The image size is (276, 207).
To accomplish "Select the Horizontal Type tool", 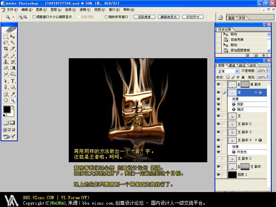I will (13, 80).
